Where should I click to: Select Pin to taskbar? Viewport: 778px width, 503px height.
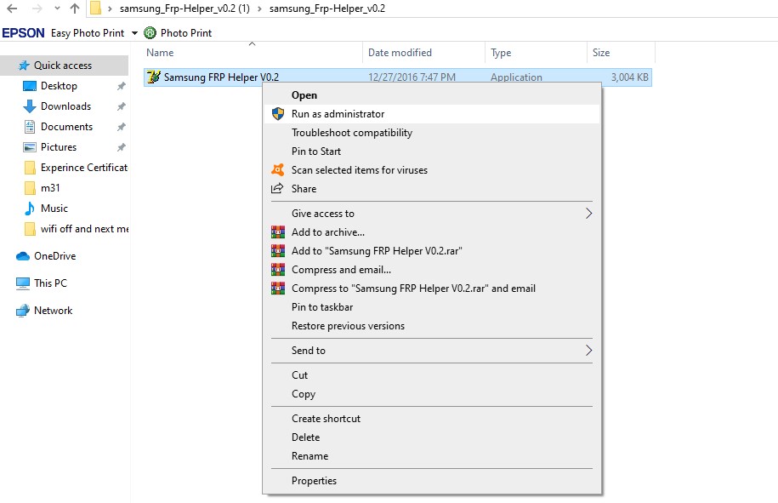[x=432, y=307]
